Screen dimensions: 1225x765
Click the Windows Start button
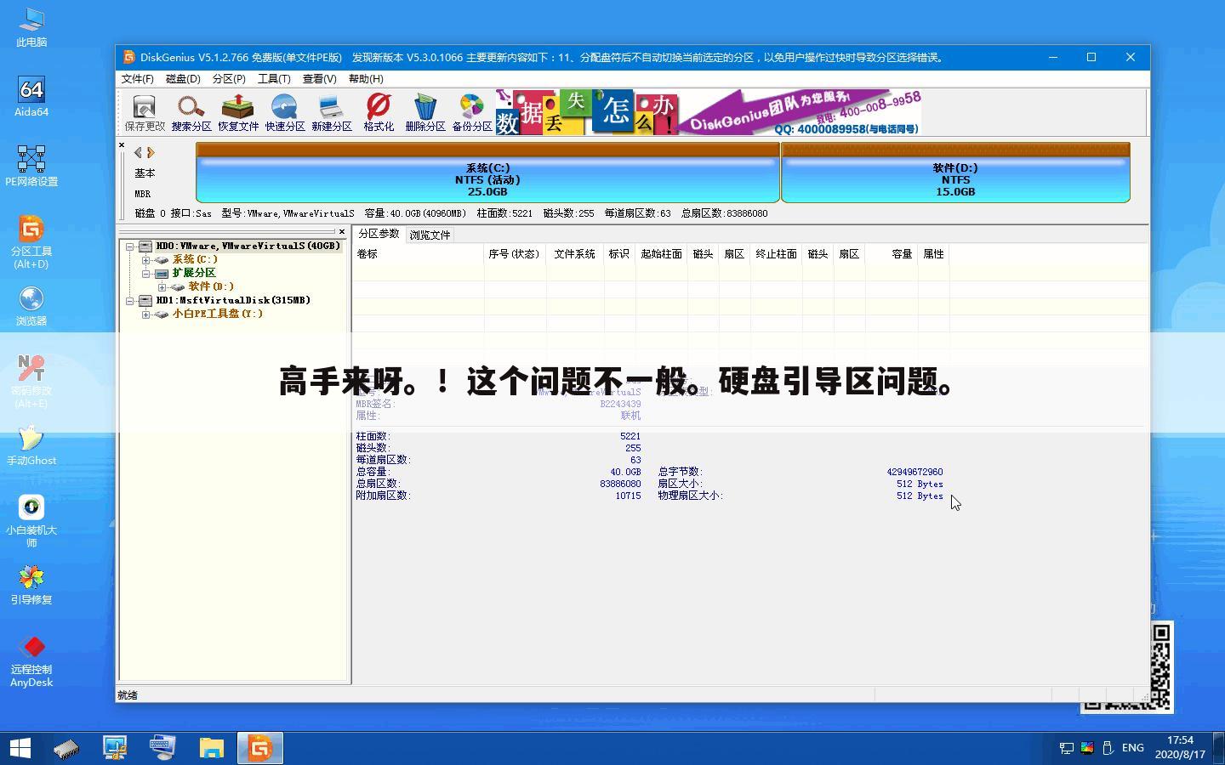tap(20, 748)
